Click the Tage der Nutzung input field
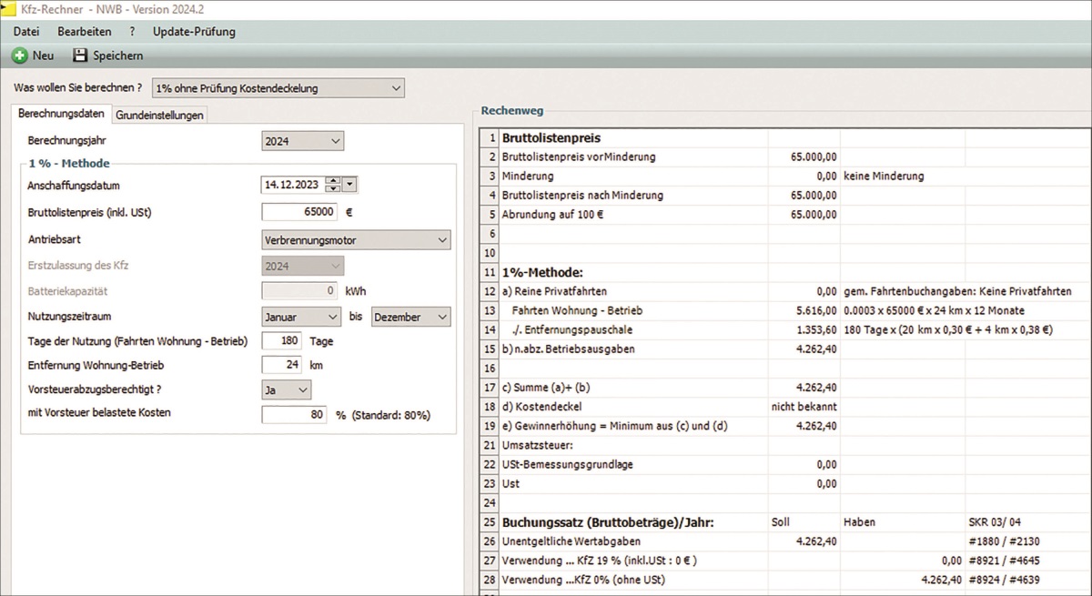Image resolution: width=1092 pixels, height=596 pixels. click(x=287, y=341)
